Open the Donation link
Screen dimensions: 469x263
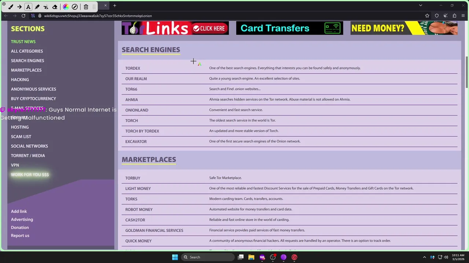pyautogui.click(x=20, y=228)
